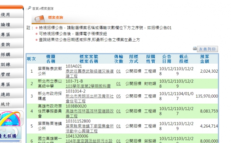Click budget amount 2,024,302
The width and height of the screenshot is (231, 143).
(209, 71)
